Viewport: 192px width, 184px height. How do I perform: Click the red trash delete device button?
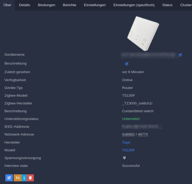[30, 178]
